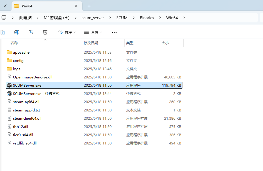Select the appcache folder icon
The height and width of the screenshot is (171, 263).
[9, 52]
